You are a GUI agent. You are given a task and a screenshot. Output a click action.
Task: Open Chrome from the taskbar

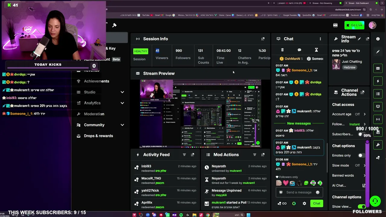tap(208, 215)
